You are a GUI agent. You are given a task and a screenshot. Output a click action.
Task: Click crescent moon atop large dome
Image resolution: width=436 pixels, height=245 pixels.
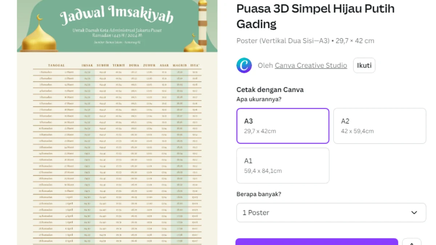click(x=40, y=17)
